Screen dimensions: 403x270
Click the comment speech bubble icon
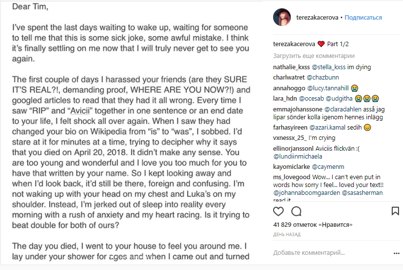[296, 211]
